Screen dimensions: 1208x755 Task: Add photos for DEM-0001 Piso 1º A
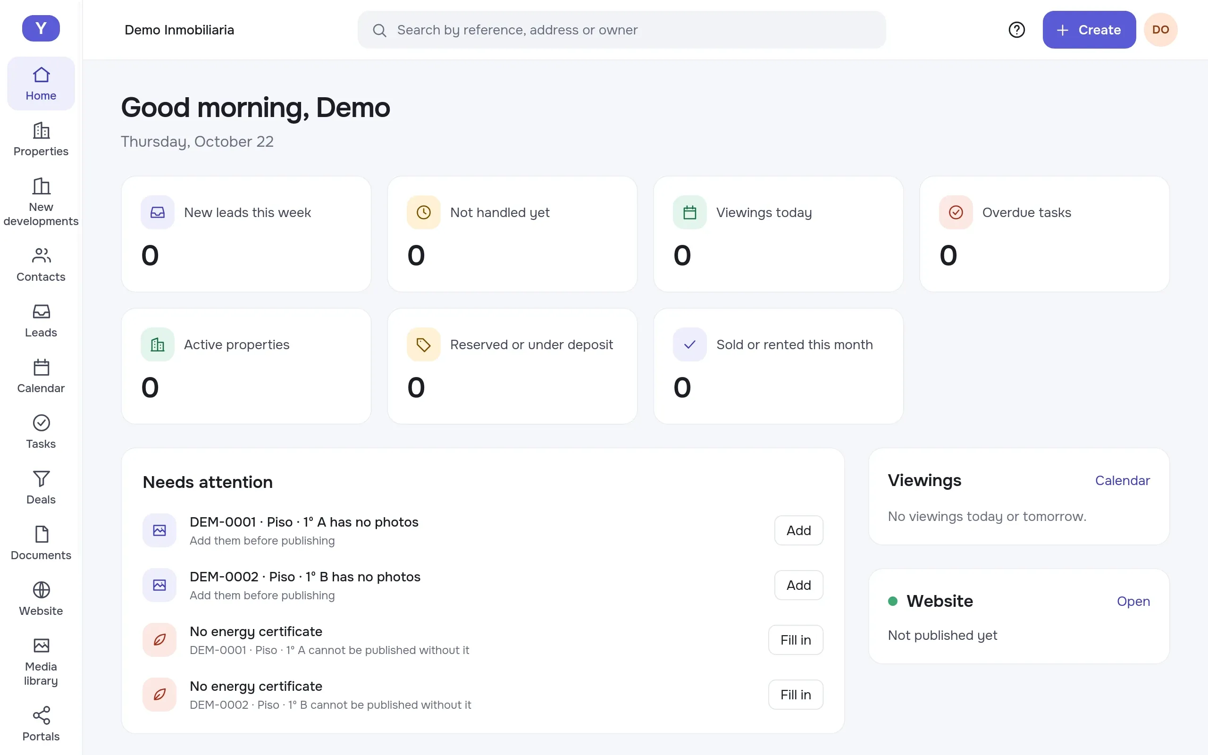[x=799, y=530]
